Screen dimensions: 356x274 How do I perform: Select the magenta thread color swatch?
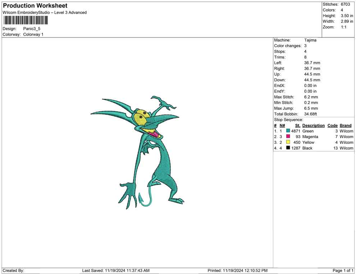[288, 137]
